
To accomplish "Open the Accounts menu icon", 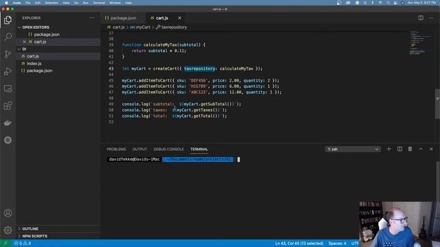I will [8, 213].
